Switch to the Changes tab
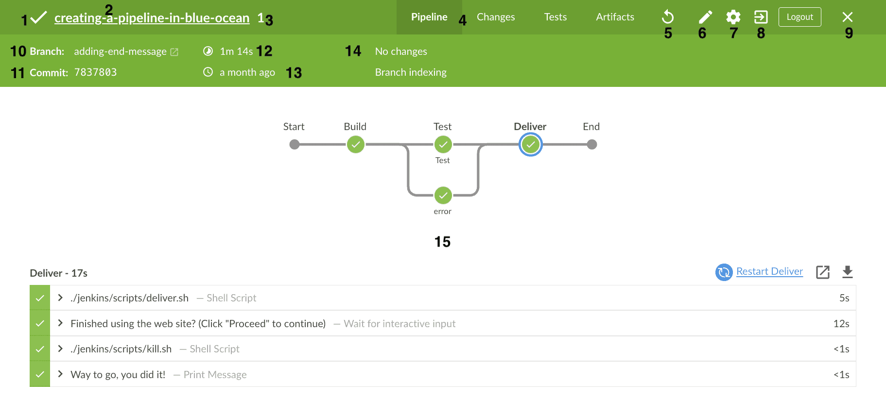 coord(495,17)
